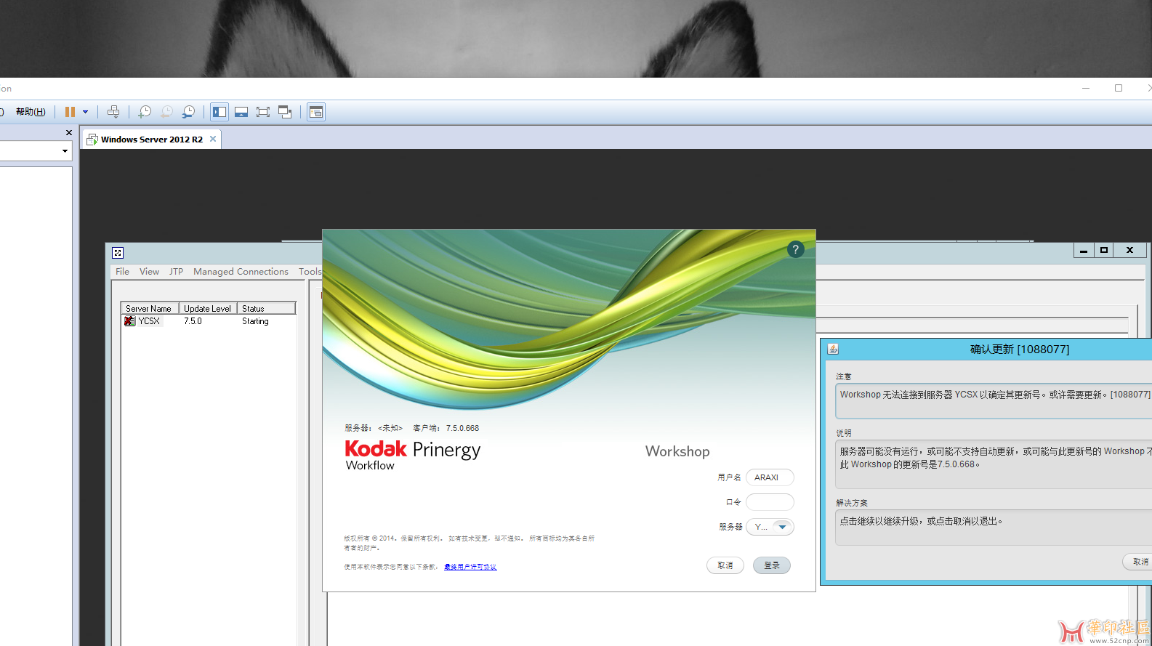
Task: Revert to previous snapshot
Action: pyautogui.click(x=166, y=112)
